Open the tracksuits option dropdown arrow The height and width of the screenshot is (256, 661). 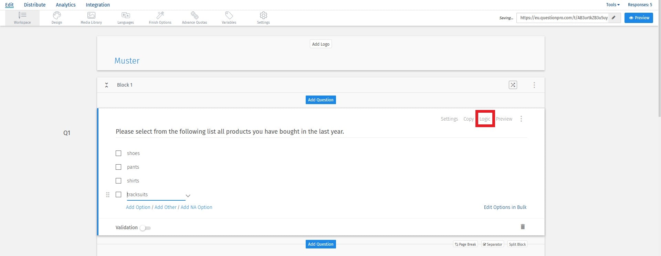pyautogui.click(x=188, y=196)
